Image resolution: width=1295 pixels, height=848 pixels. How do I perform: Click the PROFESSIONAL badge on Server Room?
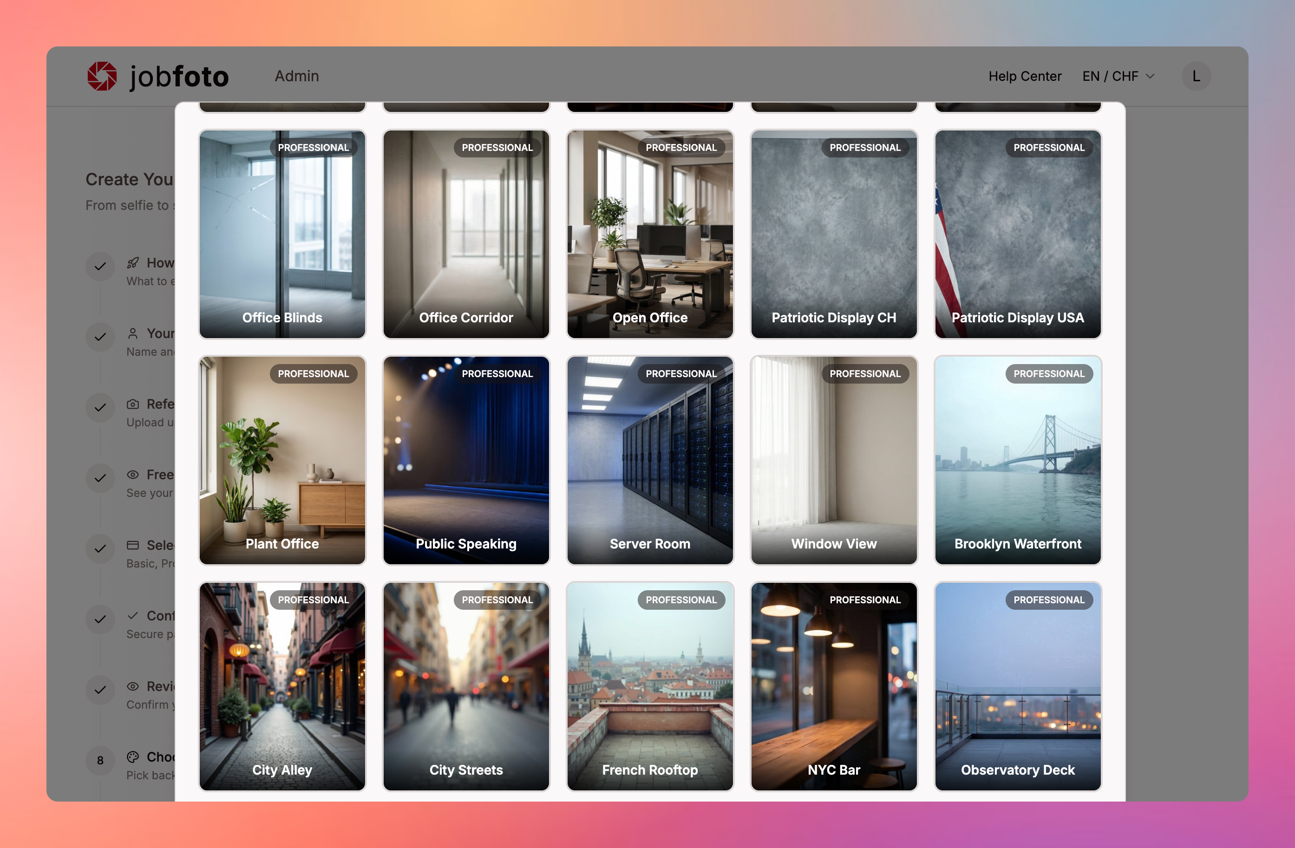tap(681, 374)
